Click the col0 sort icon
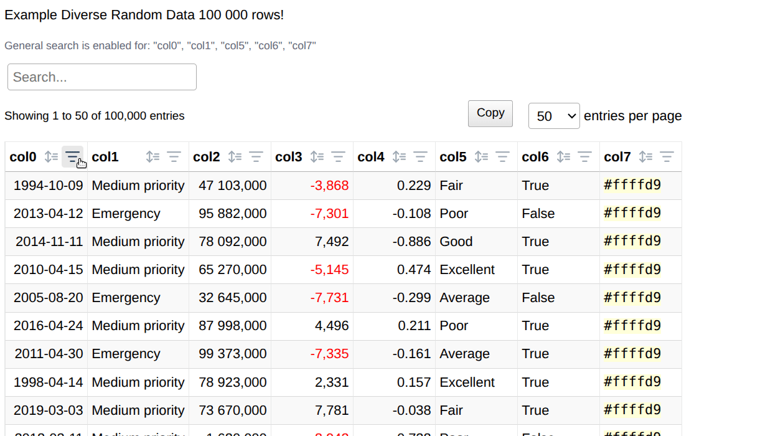This screenshot has width=778, height=436. [51, 157]
